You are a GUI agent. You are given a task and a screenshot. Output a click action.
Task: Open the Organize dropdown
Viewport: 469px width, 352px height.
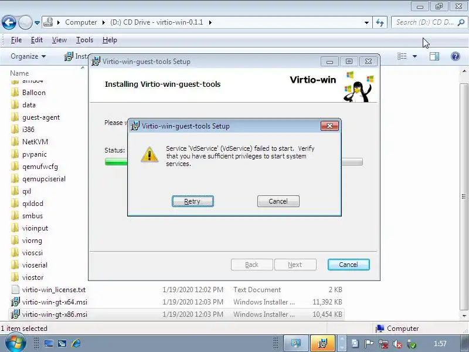pyautogui.click(x=28, y=56)
